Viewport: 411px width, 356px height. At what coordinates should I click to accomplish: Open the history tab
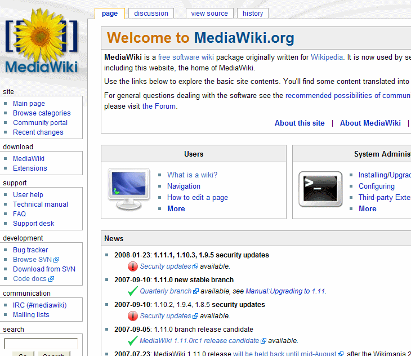(x=253, y=14)
